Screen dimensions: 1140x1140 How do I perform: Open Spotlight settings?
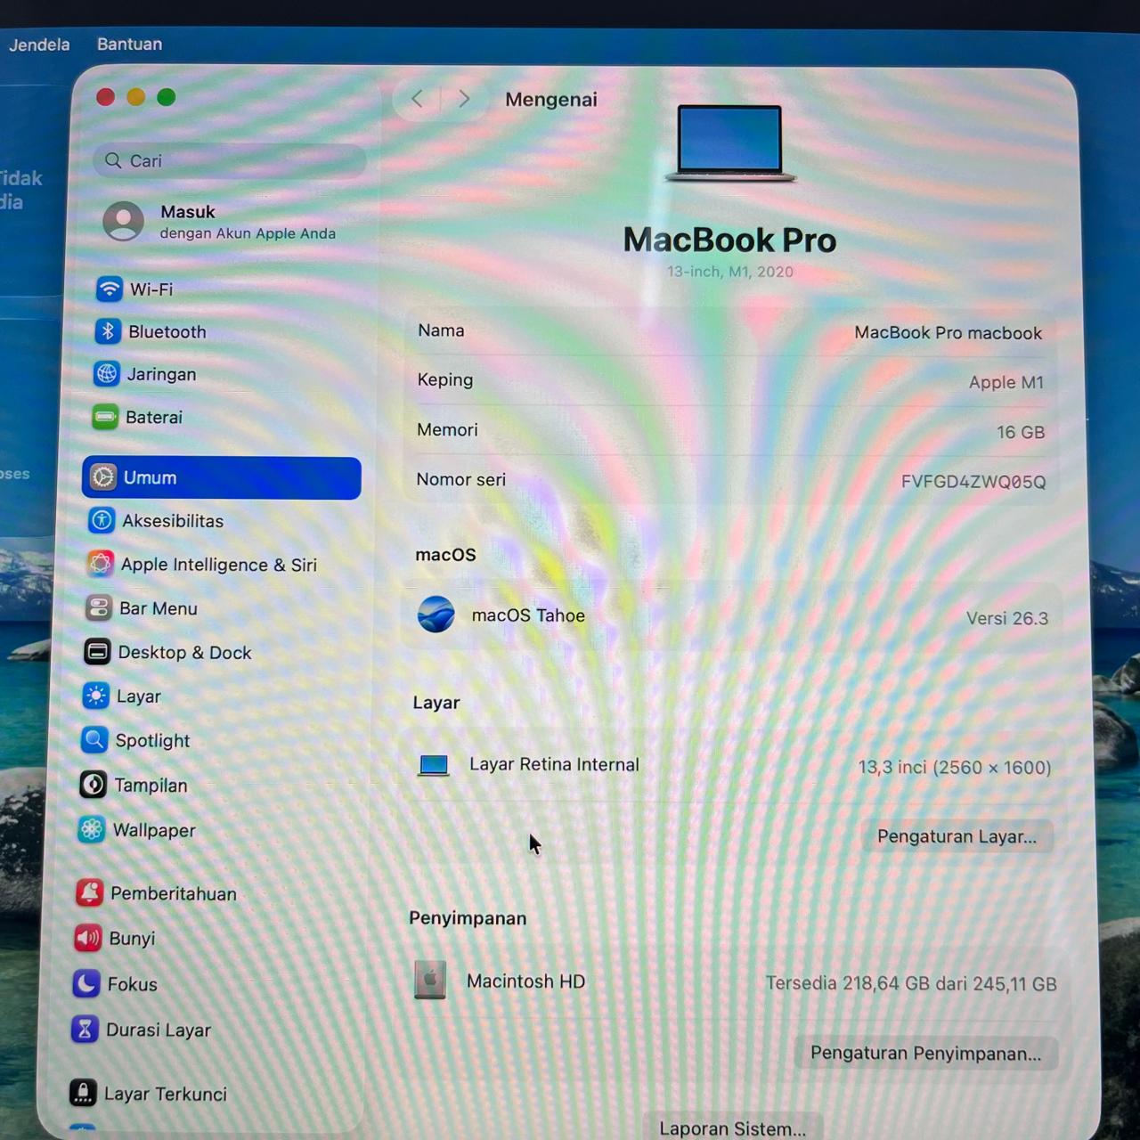(x=134, y=740)
